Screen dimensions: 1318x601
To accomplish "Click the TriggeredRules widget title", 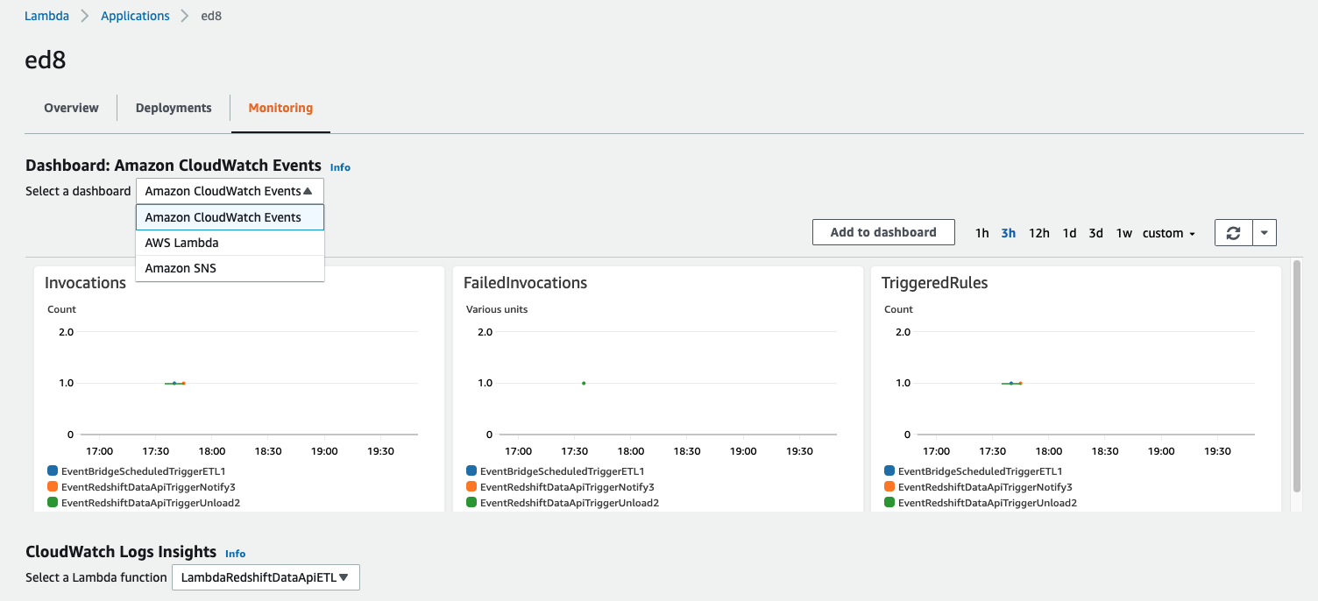I will coord(935,283).
